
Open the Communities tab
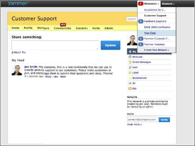point(62,28)
